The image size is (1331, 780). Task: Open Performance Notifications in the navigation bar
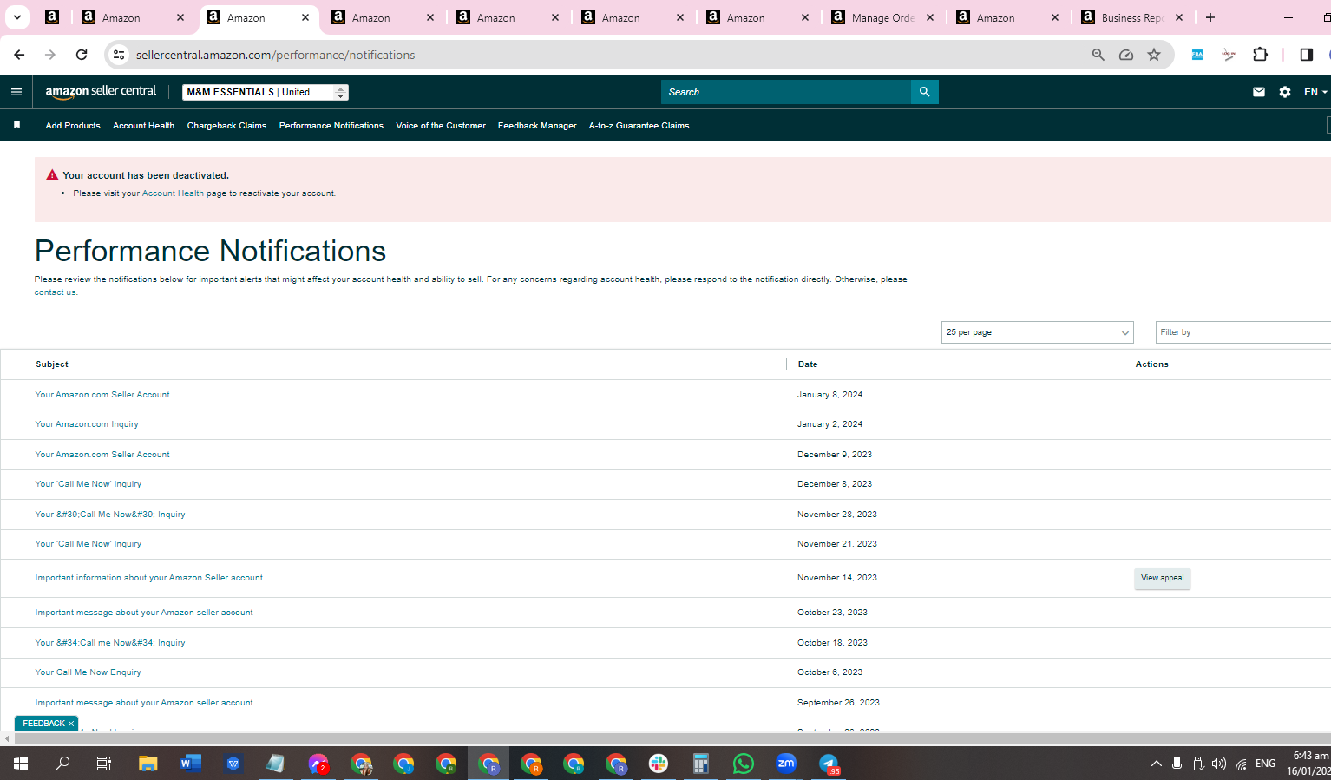coord(331,126)
